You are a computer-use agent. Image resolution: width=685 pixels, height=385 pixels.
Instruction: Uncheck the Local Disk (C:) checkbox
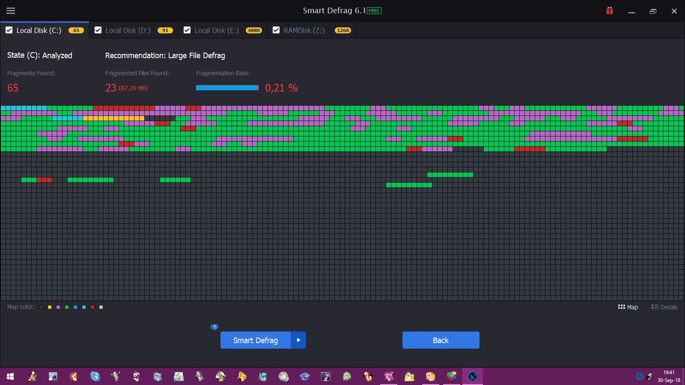tap(9, 30)
